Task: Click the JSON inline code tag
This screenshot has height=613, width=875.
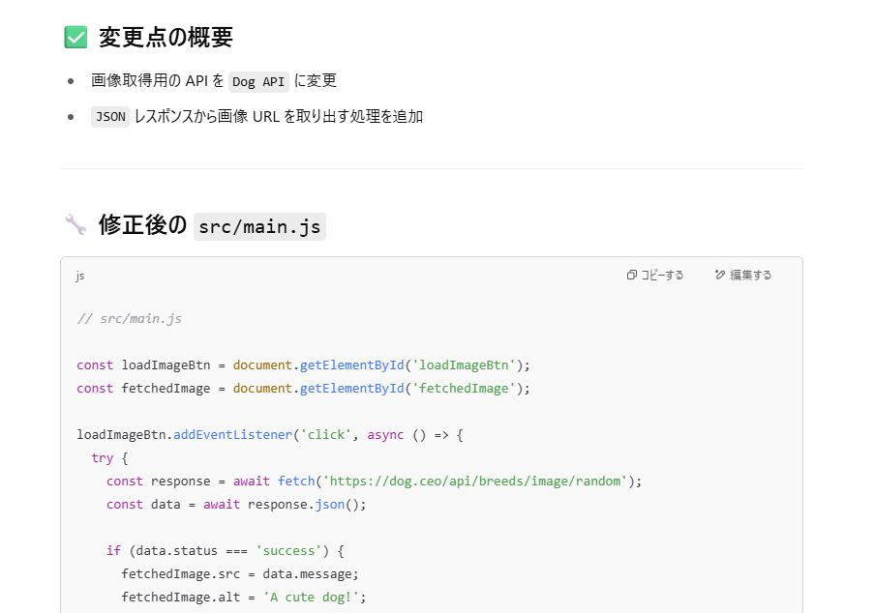Action: click(x=109, y=117)
